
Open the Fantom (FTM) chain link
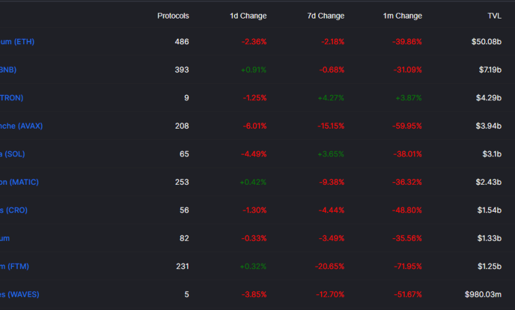(x=15, y=266)
